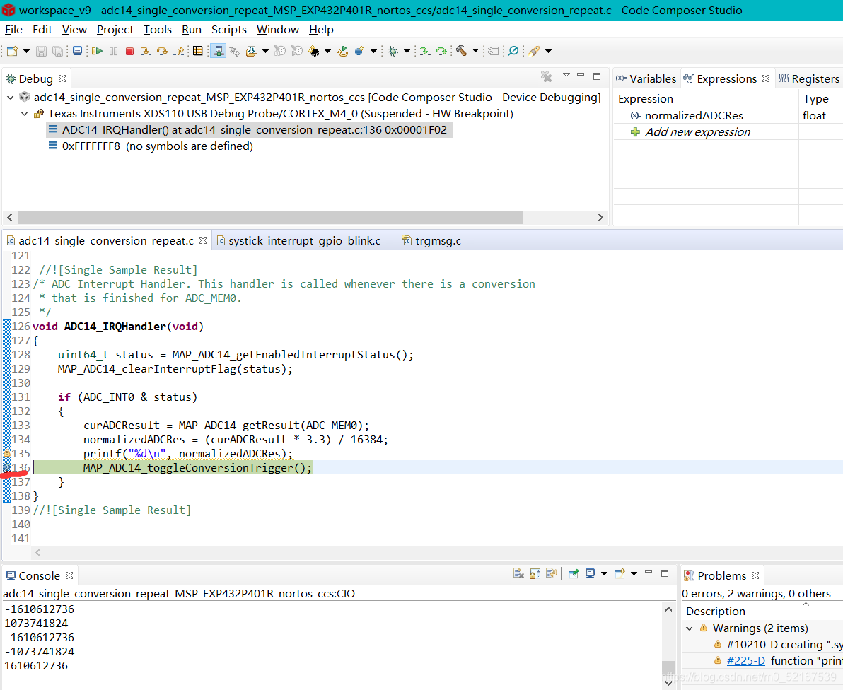The image size is (843, 690).
Task: Click the green bug Debug icon
Action: (x=393, y=51)
